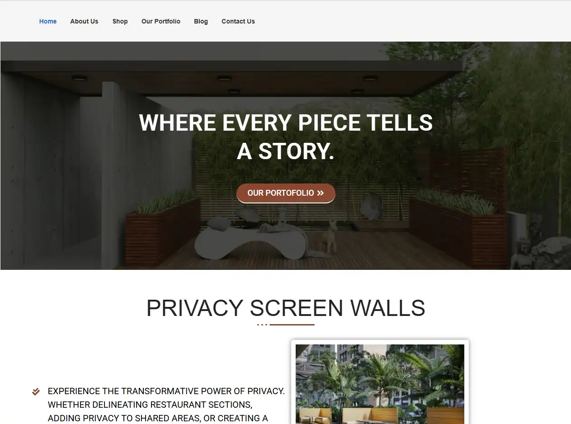Viewport: 571px width, 424px height.
Task: Navigate to the Contact Us page
Action: 238,21
